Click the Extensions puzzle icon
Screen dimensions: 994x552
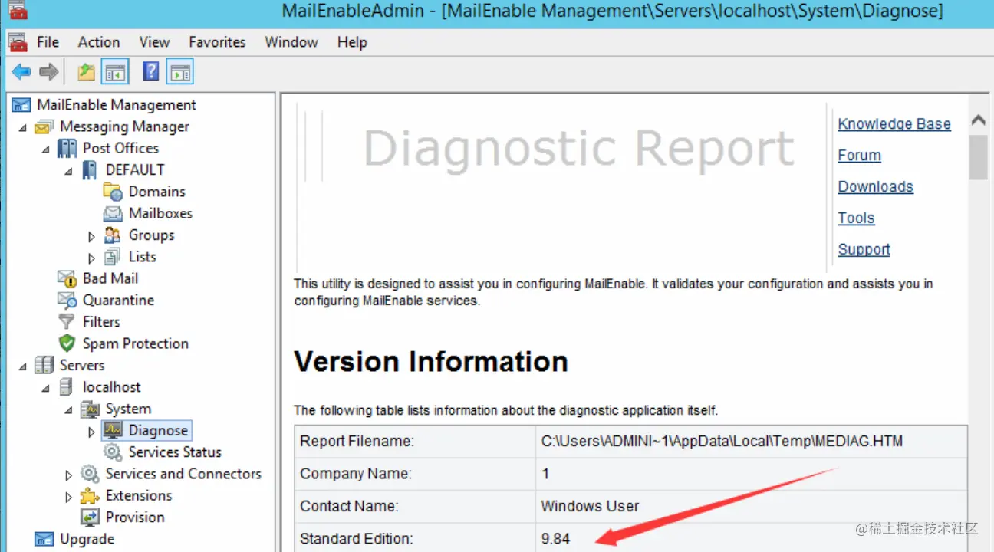coord(91,495)
